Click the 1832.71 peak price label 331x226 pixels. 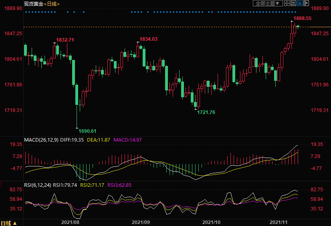click(x=65, y=40)
